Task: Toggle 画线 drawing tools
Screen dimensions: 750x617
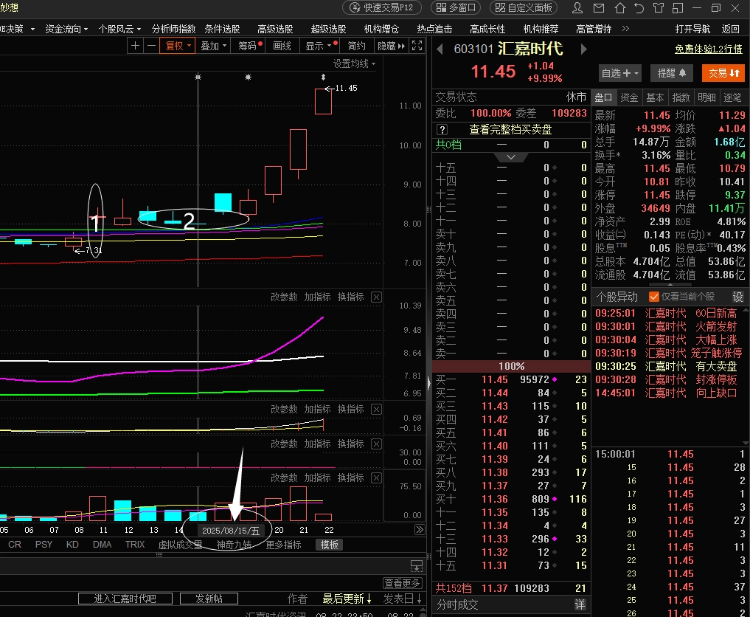Action: tap(282, 46)
